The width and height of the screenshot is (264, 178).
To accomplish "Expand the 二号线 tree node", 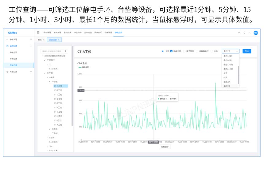I will [49, 129].
